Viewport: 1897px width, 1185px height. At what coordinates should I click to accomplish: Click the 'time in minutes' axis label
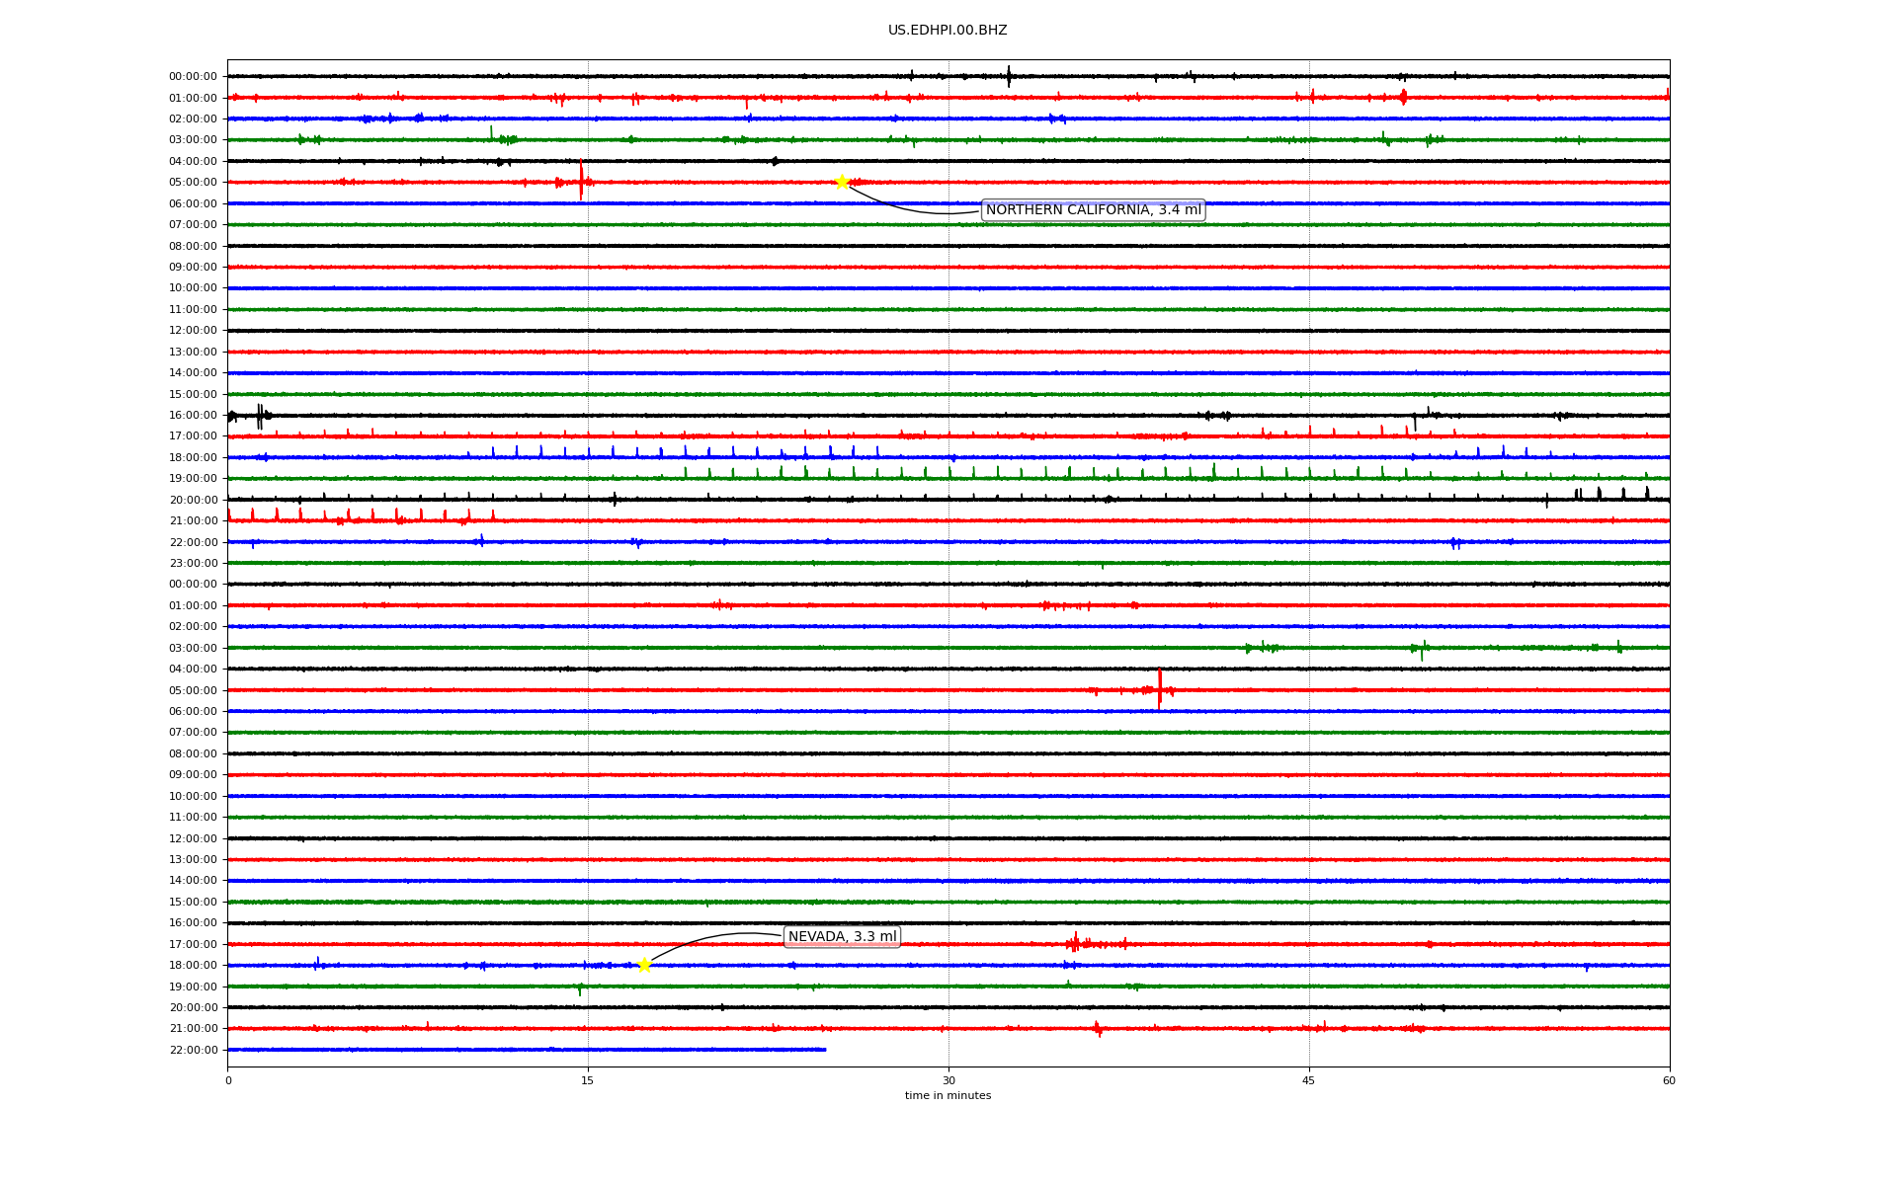[x=947, y=1096]
